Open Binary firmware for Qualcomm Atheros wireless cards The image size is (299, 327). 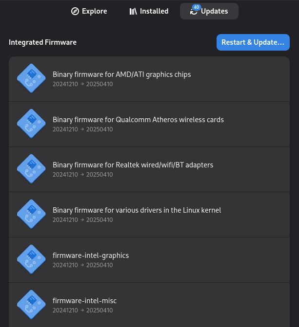click(x=149, y=124)
